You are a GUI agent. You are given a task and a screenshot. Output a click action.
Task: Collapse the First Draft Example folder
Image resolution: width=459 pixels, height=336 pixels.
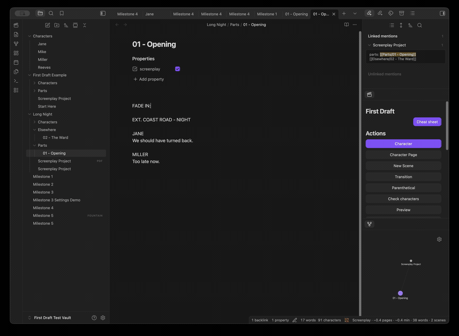pos(30,75)
